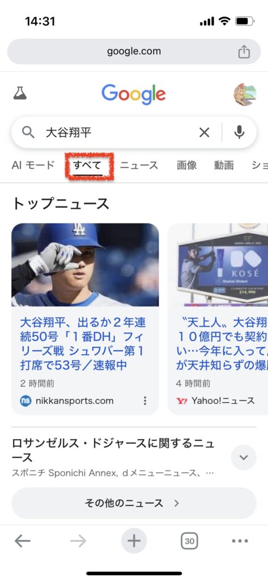Open browser more options ellipsis menu

click(x=240, y=541)
